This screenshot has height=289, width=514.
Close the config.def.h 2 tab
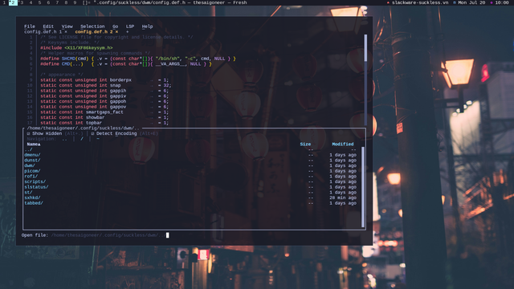(116, 32)
